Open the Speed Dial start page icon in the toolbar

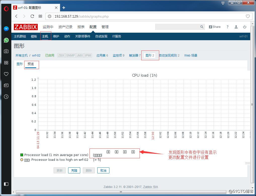click(40, 16)
